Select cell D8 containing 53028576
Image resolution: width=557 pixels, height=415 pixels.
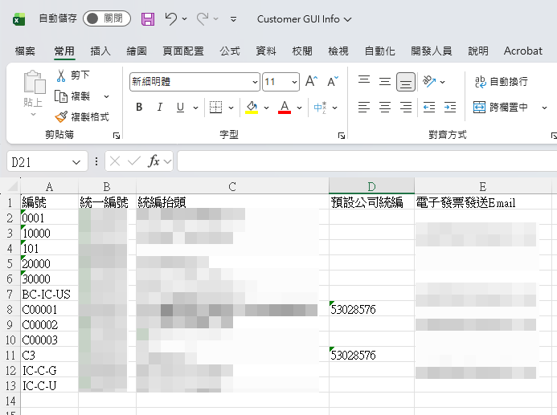[371, 309]
